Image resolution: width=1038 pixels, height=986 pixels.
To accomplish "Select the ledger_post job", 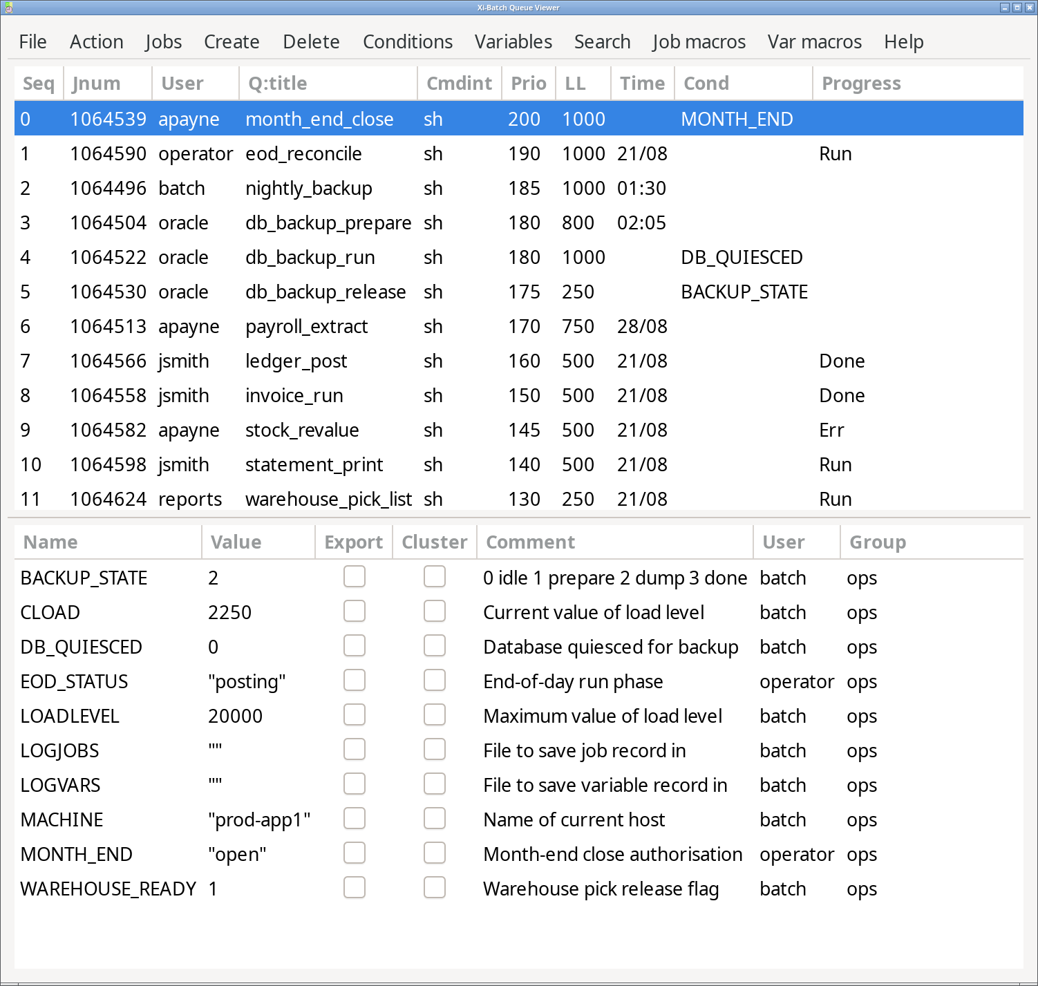I will point(518,361).
